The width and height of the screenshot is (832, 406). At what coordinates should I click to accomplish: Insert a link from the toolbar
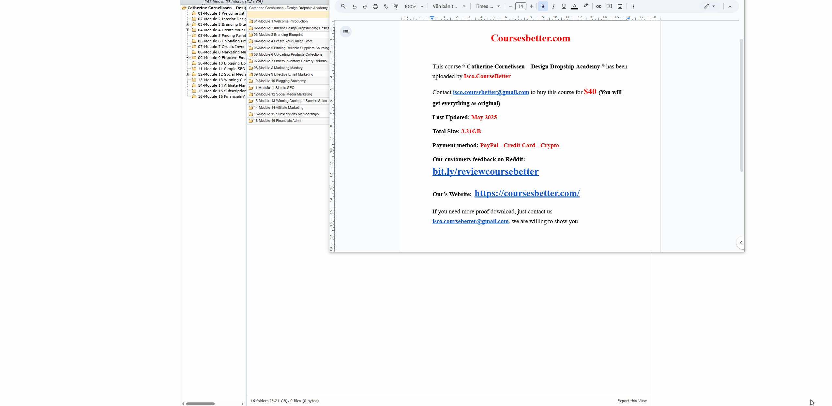click(599, 6)
